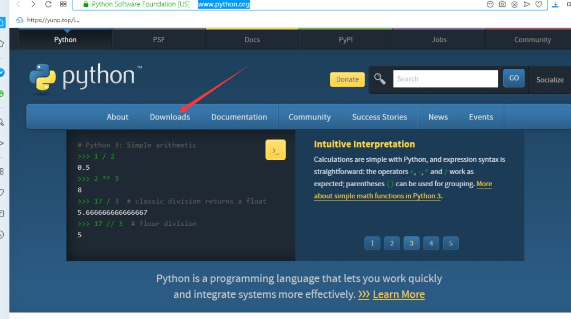
Task: Click the Intuitive Interpretation heading
Action: click(x=364, y=144)
